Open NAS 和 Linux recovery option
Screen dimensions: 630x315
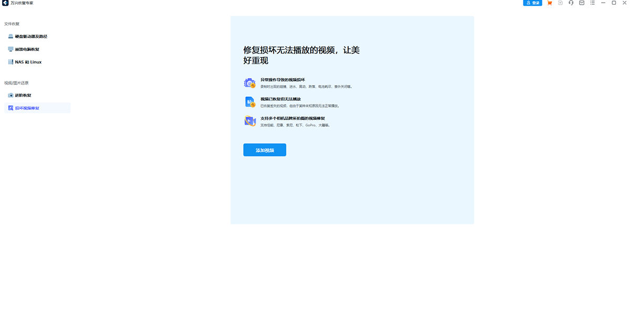28,62
